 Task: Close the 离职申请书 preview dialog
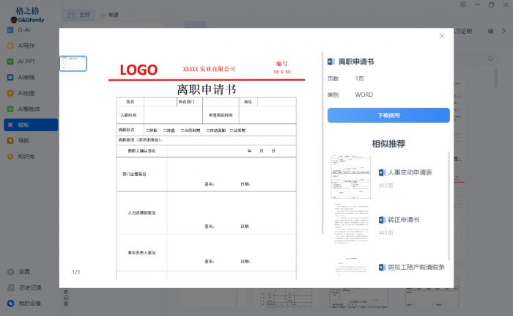(442, 36)
